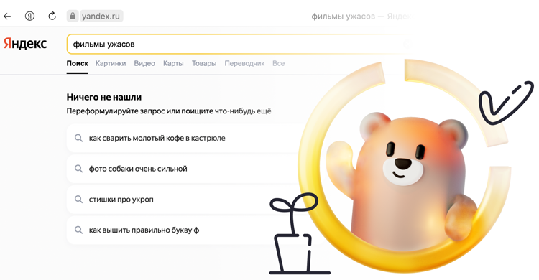Go back with the browser back arrow
539x280 pixels.
pyautogui.click(x=7, y=16)
